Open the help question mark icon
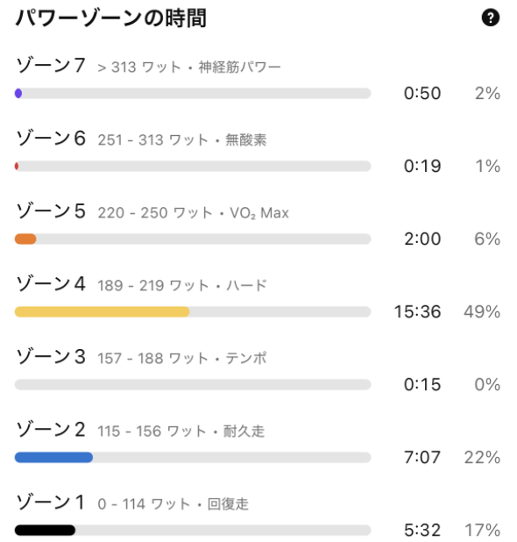Viewport: 517px width, 542px height. [491, 18]
